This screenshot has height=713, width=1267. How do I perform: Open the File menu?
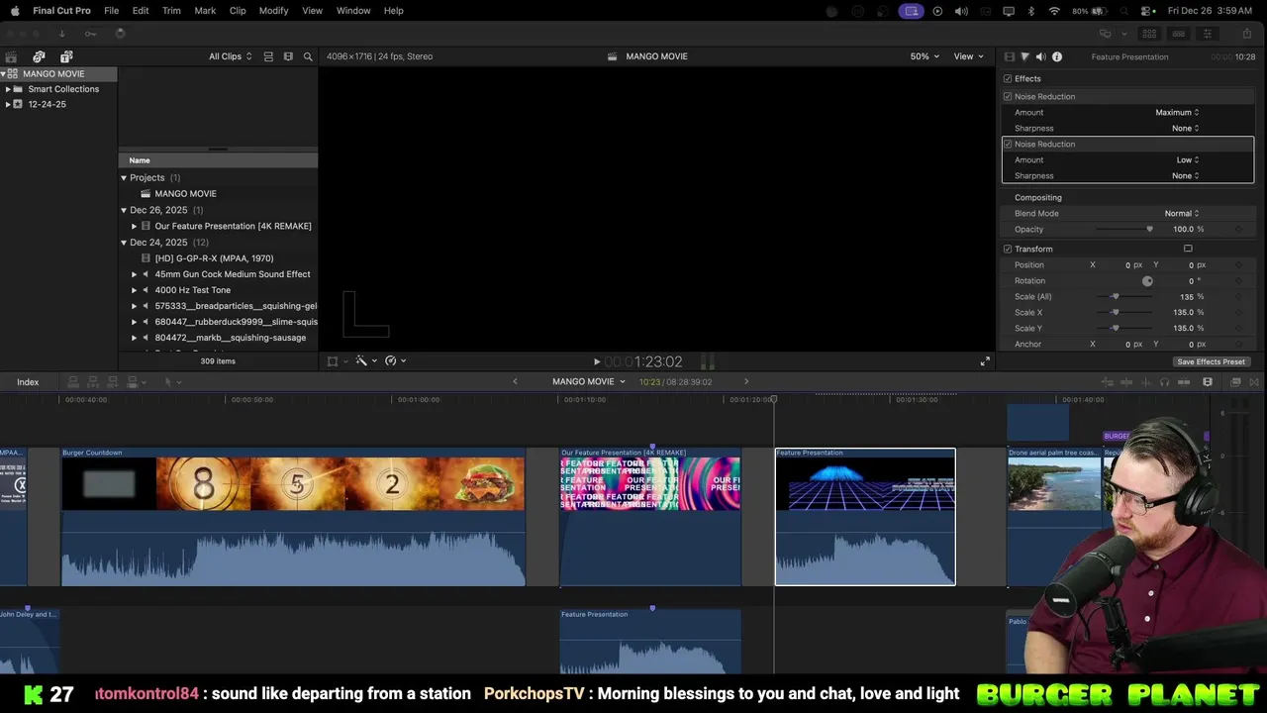pyautogui.click(x=112, y=11)
